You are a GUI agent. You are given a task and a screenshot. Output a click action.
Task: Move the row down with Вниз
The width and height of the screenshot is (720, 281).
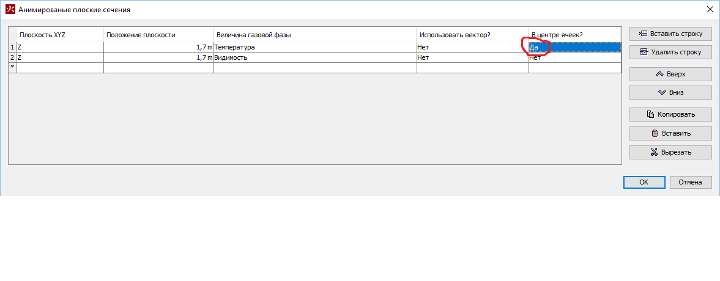point(670,93)
